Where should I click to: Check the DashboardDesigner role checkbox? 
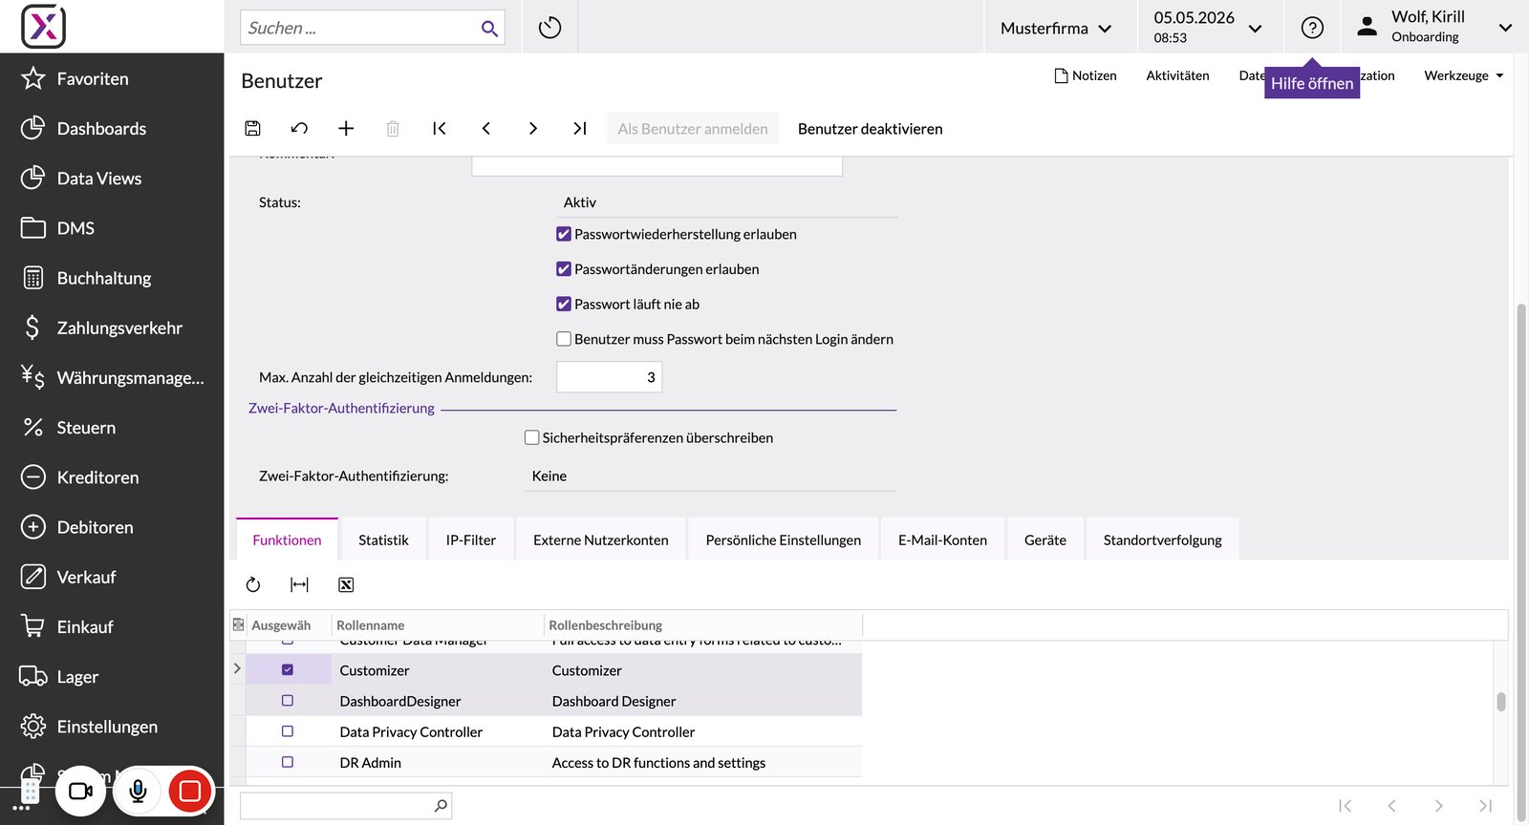click(x=288, y=701)
